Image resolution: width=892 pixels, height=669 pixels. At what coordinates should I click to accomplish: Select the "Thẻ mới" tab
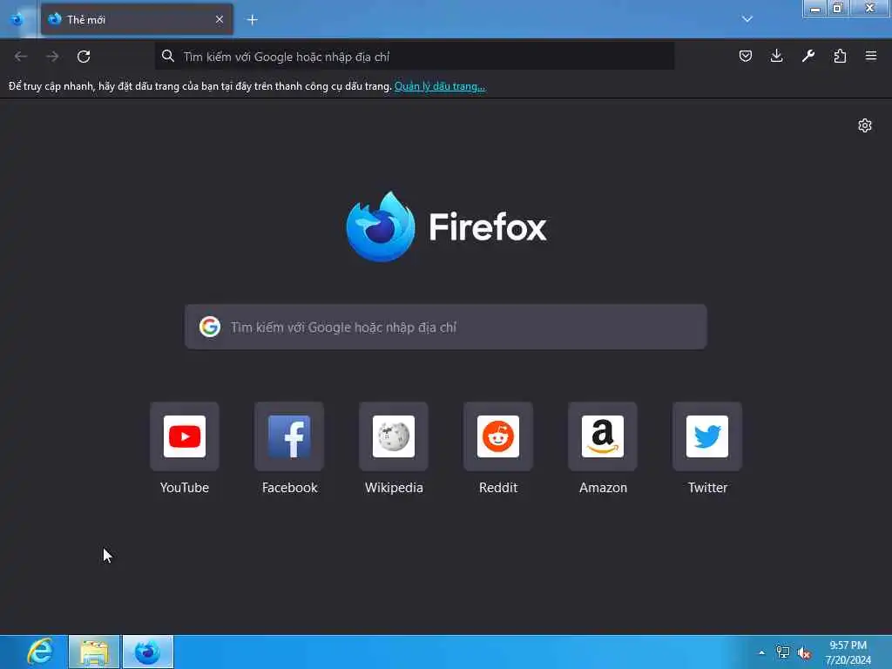(137, 19)
